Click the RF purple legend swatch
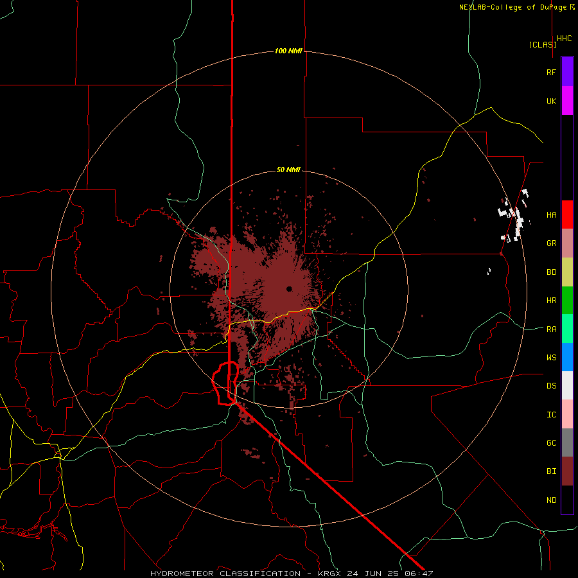This screenshot has height=578, width=578. tap(567, 72)
